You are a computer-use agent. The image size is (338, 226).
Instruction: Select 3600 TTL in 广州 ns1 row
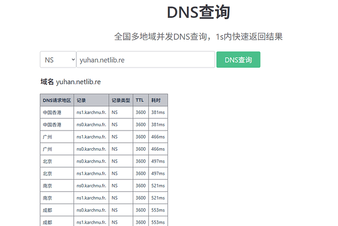pos(141,137)
